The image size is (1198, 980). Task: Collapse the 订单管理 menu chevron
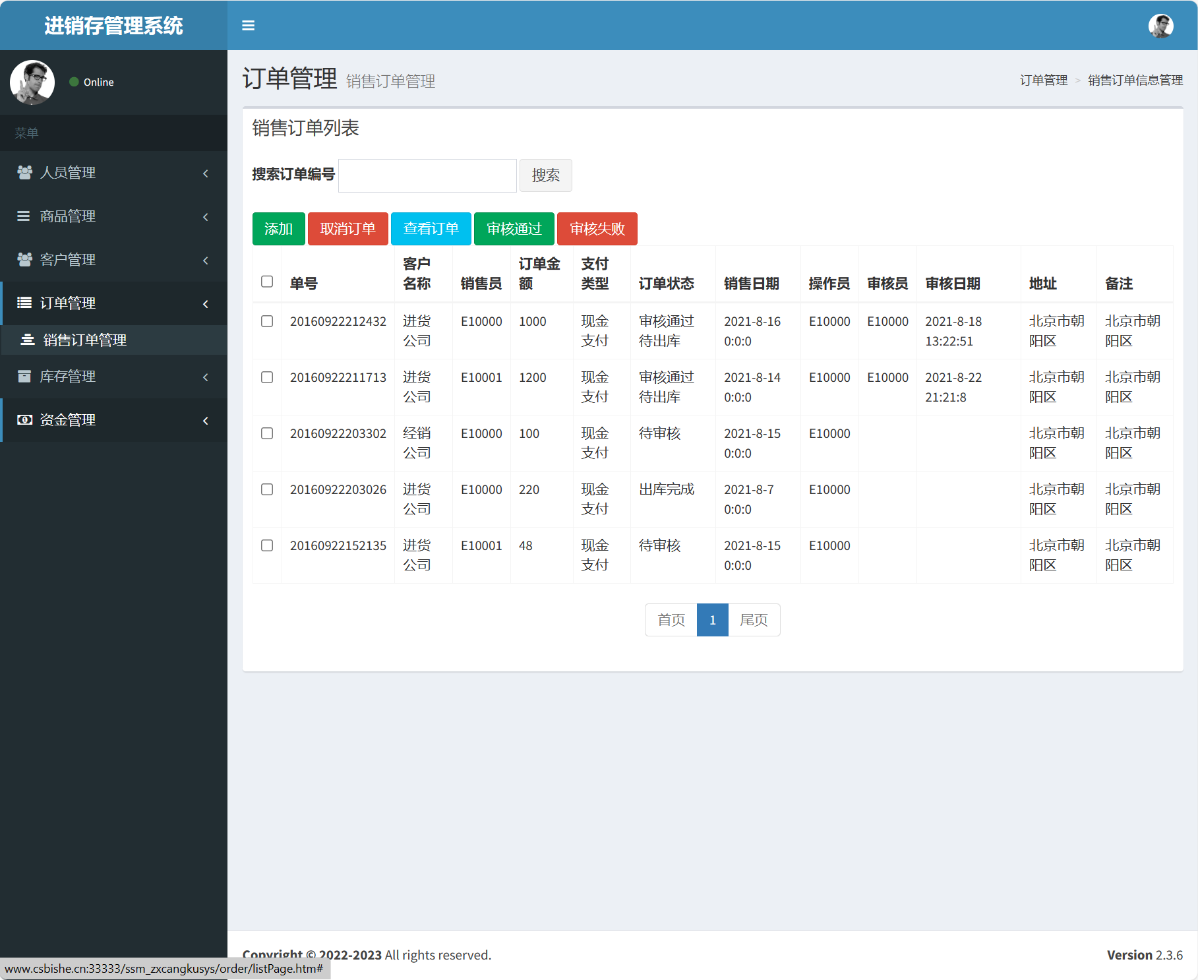pyautogui.click(x=206, y=304)
